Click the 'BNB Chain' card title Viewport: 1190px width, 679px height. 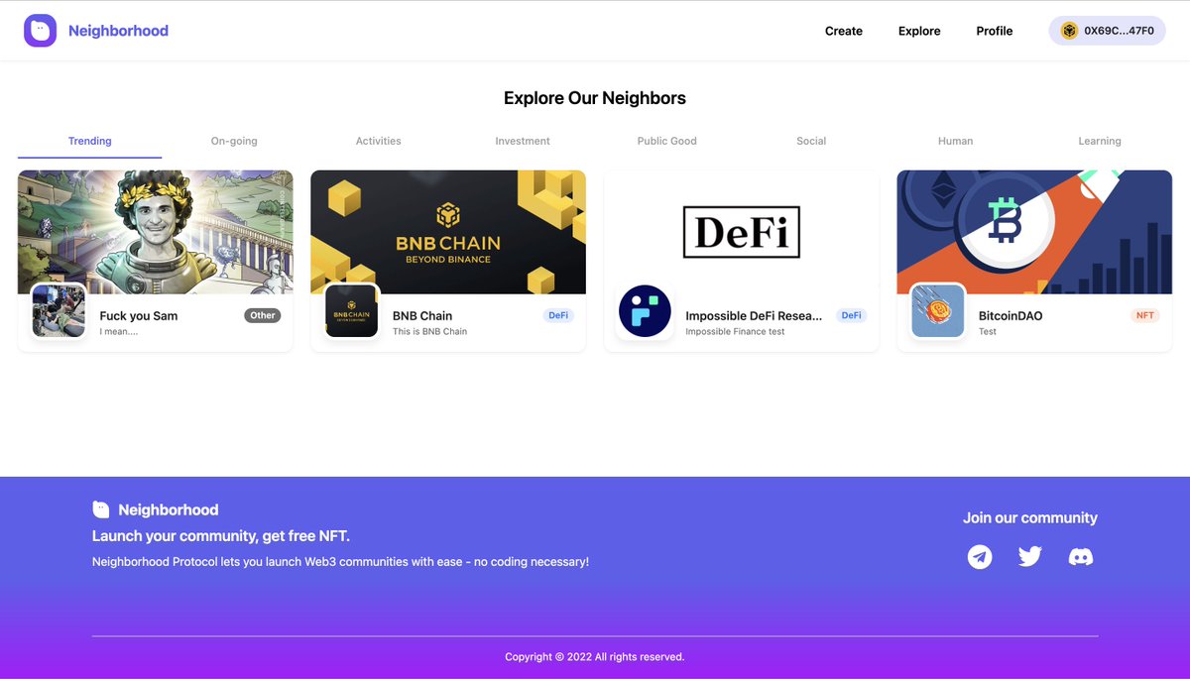422,316
